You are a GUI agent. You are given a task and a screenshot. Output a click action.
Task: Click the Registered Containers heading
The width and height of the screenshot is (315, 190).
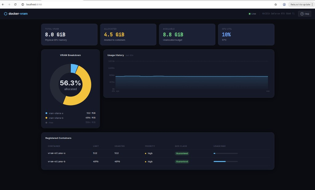pyautogui.click(x=58, y=138)
